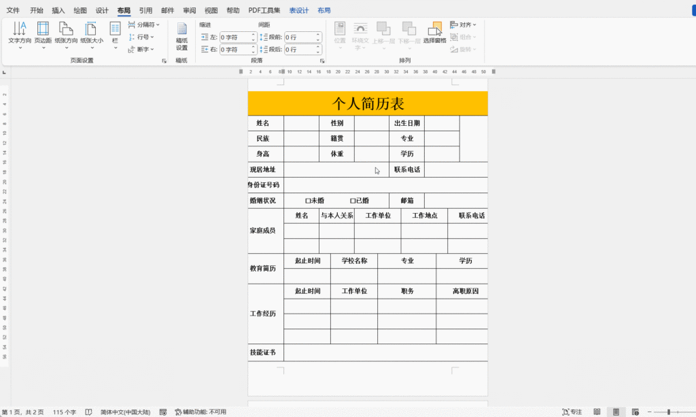The image size is (696, 417).
Task: Open the Paper Size (纸张大小) tool
Action: pos(92,34)
